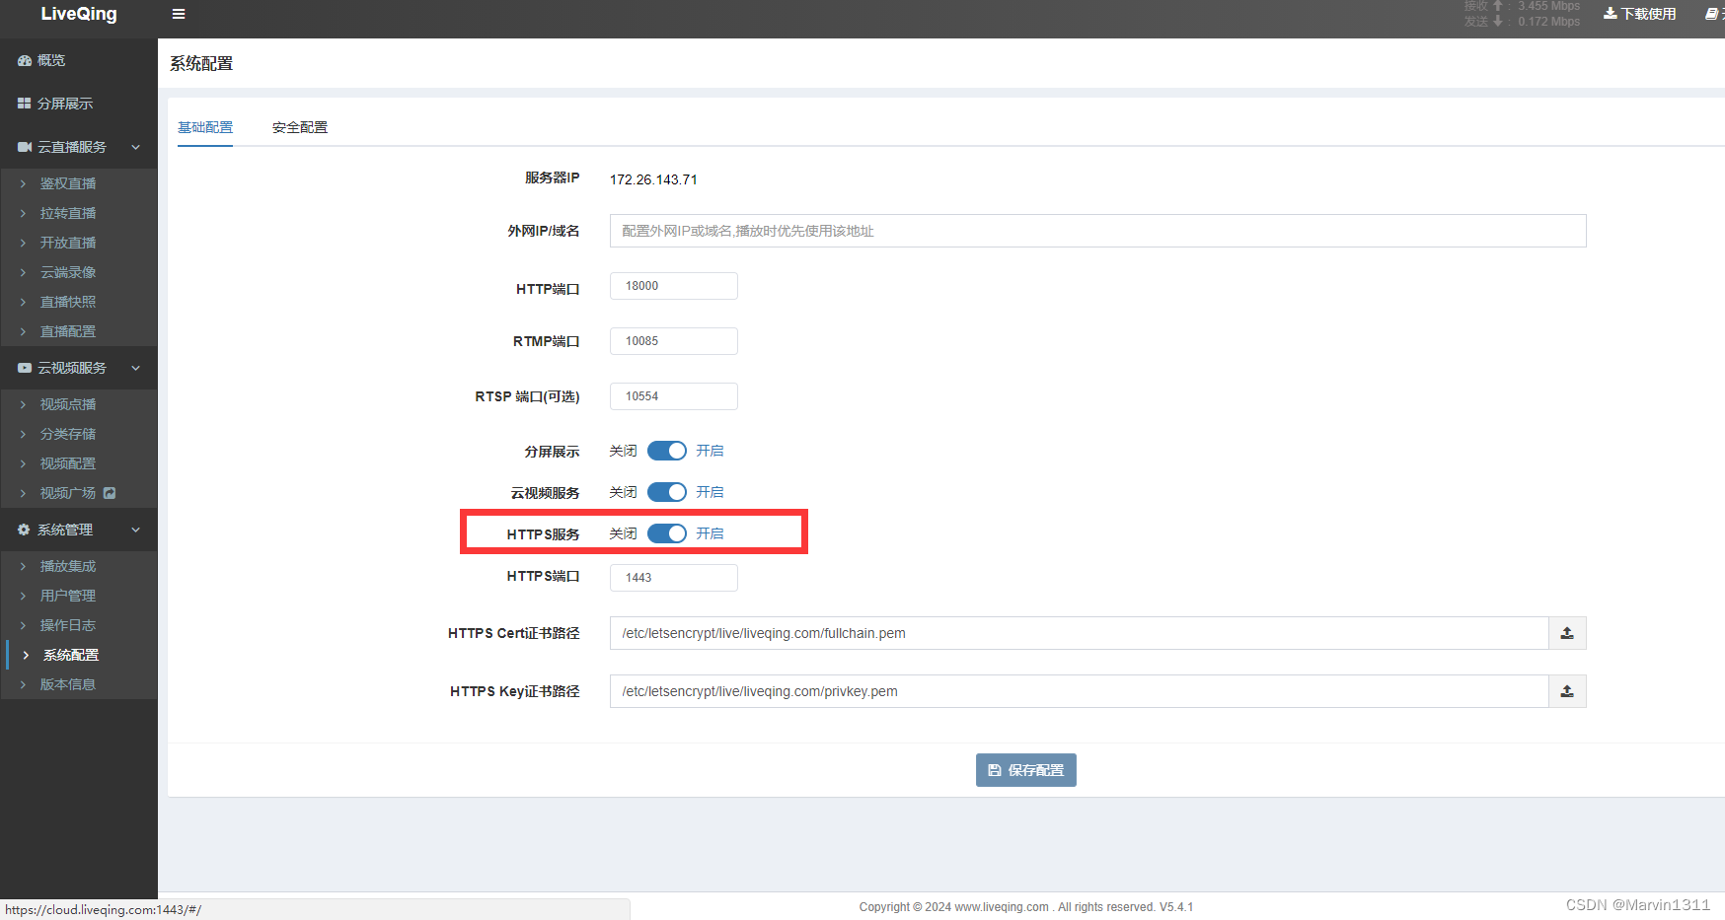The height and width of the screenshot is (920, 1725).
Task: Collapse the 系统管理 menu chevron
Action: [x=136, y=530]
